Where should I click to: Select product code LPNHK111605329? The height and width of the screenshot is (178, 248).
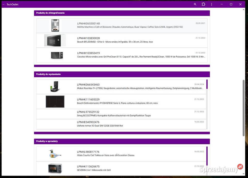coord(88,100)
